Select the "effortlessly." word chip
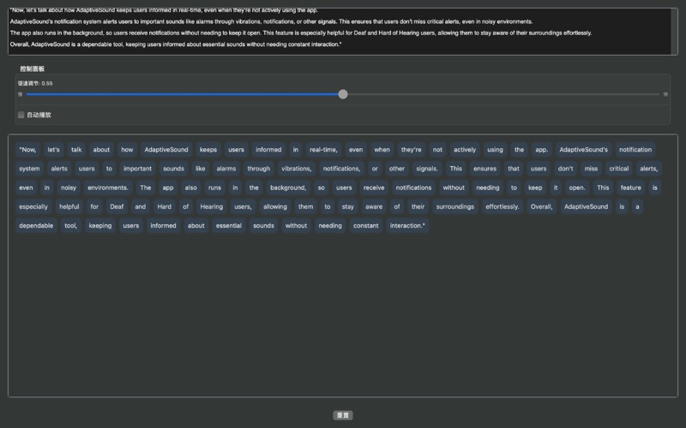Viewport: 686px width, 428px height. click(x=502, y=206)
